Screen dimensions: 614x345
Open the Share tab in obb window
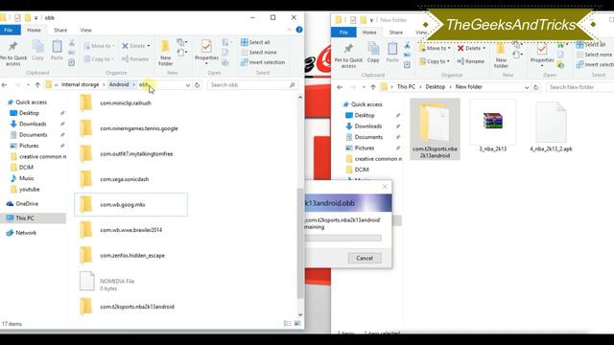(x=60, y=30)
